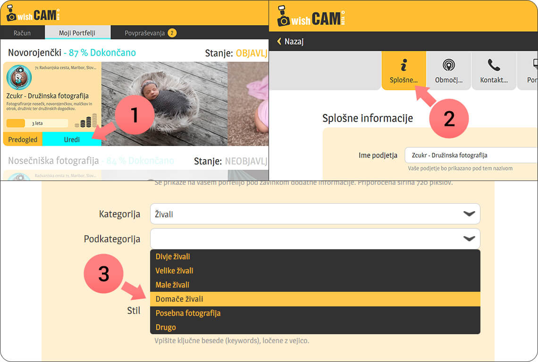This screenshot has width=538, height=362.
Task: Open the Kontakt phone tab icon
Action: [494, 65]
